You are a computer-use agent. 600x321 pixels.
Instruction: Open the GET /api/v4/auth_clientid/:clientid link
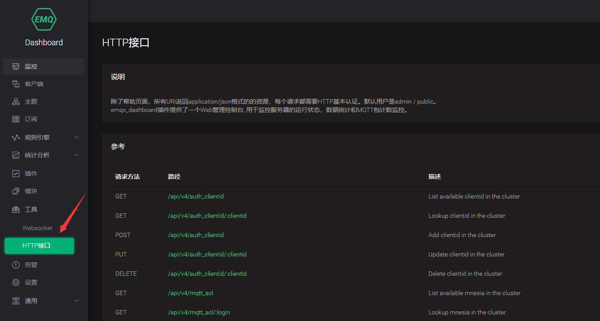tap(207, 216)
